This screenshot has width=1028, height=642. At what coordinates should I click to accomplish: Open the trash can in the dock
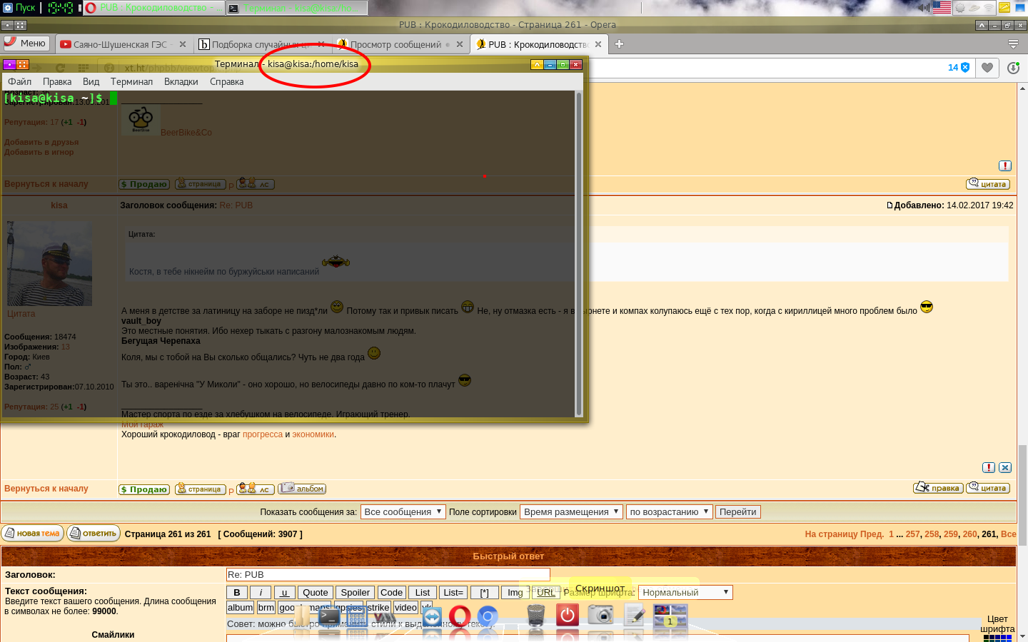pos(535,615)
